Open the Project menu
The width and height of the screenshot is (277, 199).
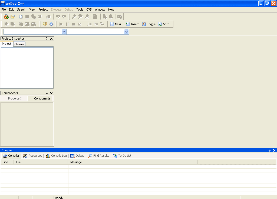click(x=43, y=9)
